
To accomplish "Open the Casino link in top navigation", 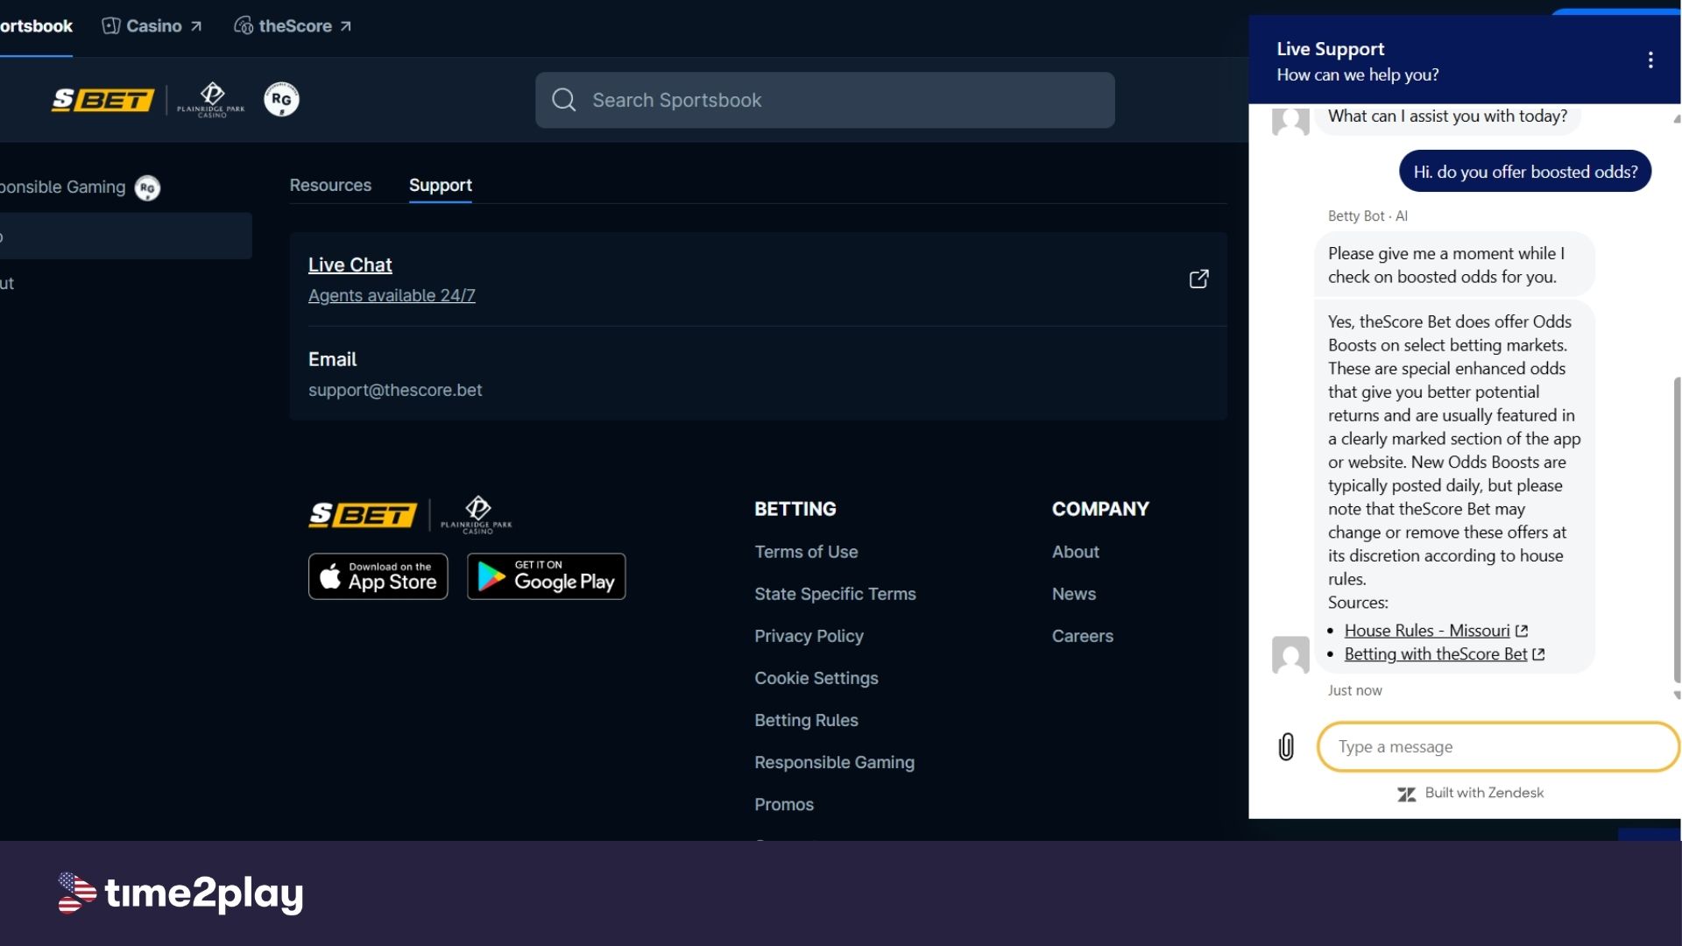I will click(152, 26).
